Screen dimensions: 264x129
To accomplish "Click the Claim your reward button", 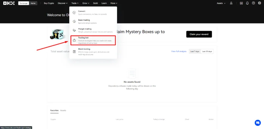I will pyautogui.click(x=199, y=34).
